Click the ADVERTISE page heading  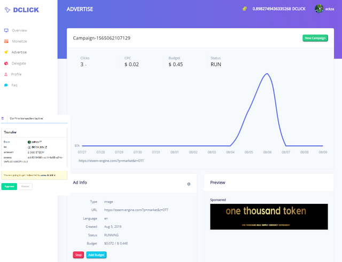pyautogui.click(x=80, y=9)
